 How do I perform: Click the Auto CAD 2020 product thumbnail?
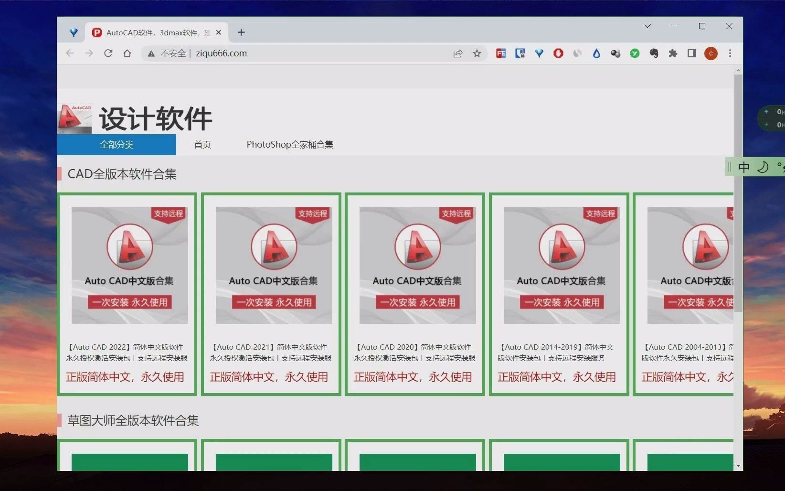(x=418, y=266)
